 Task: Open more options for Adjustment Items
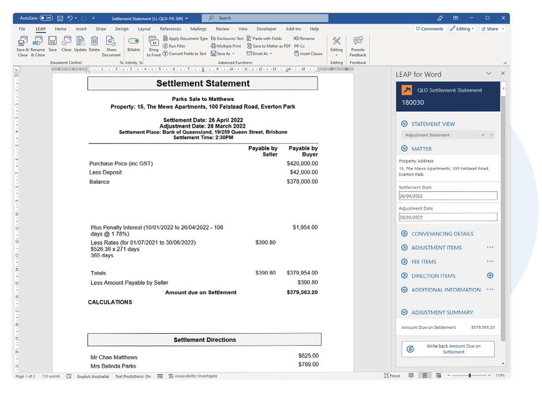point(490,248)
